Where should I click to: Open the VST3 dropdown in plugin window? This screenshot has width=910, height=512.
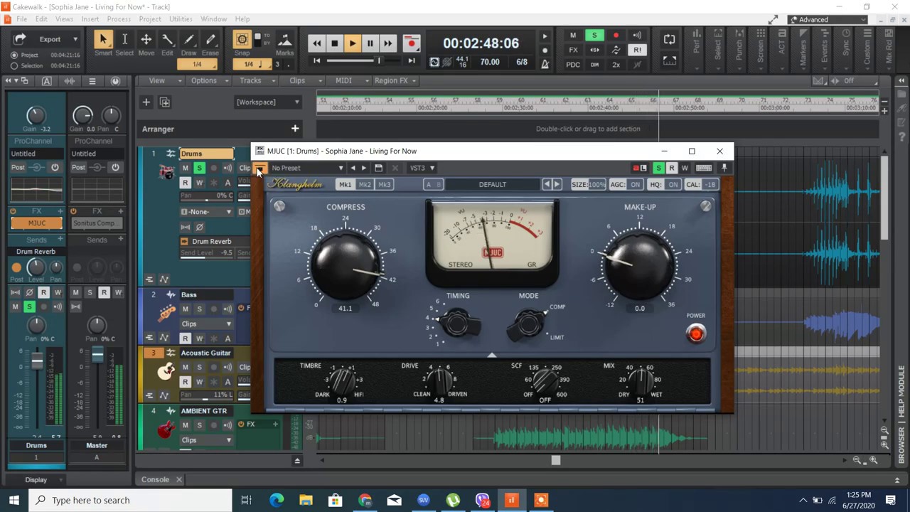pos(422,168)
